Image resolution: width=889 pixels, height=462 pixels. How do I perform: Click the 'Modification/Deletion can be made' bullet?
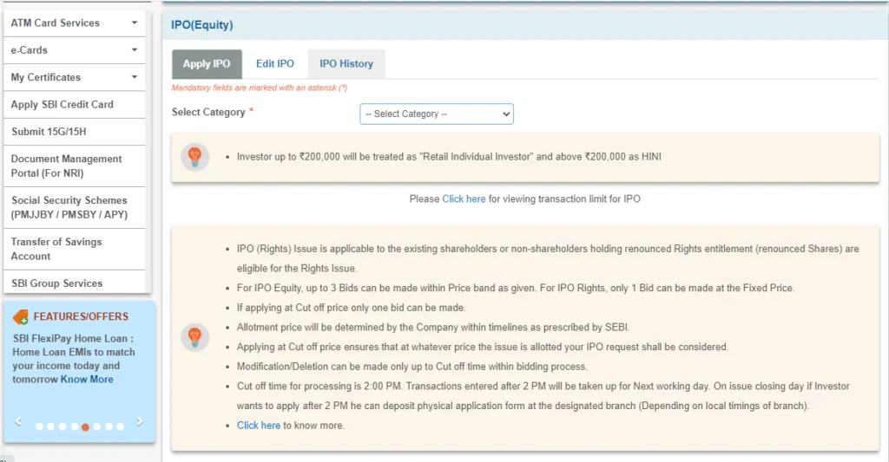pyautogui.click(x=412, y=367)
